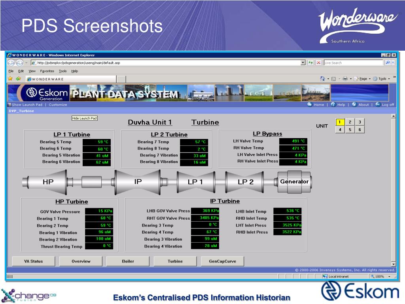Expand the address bar history dropdown

[303, 63]
